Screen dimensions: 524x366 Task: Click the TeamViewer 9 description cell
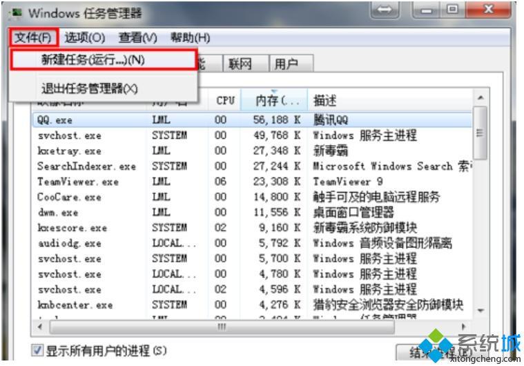coord(348,182)
